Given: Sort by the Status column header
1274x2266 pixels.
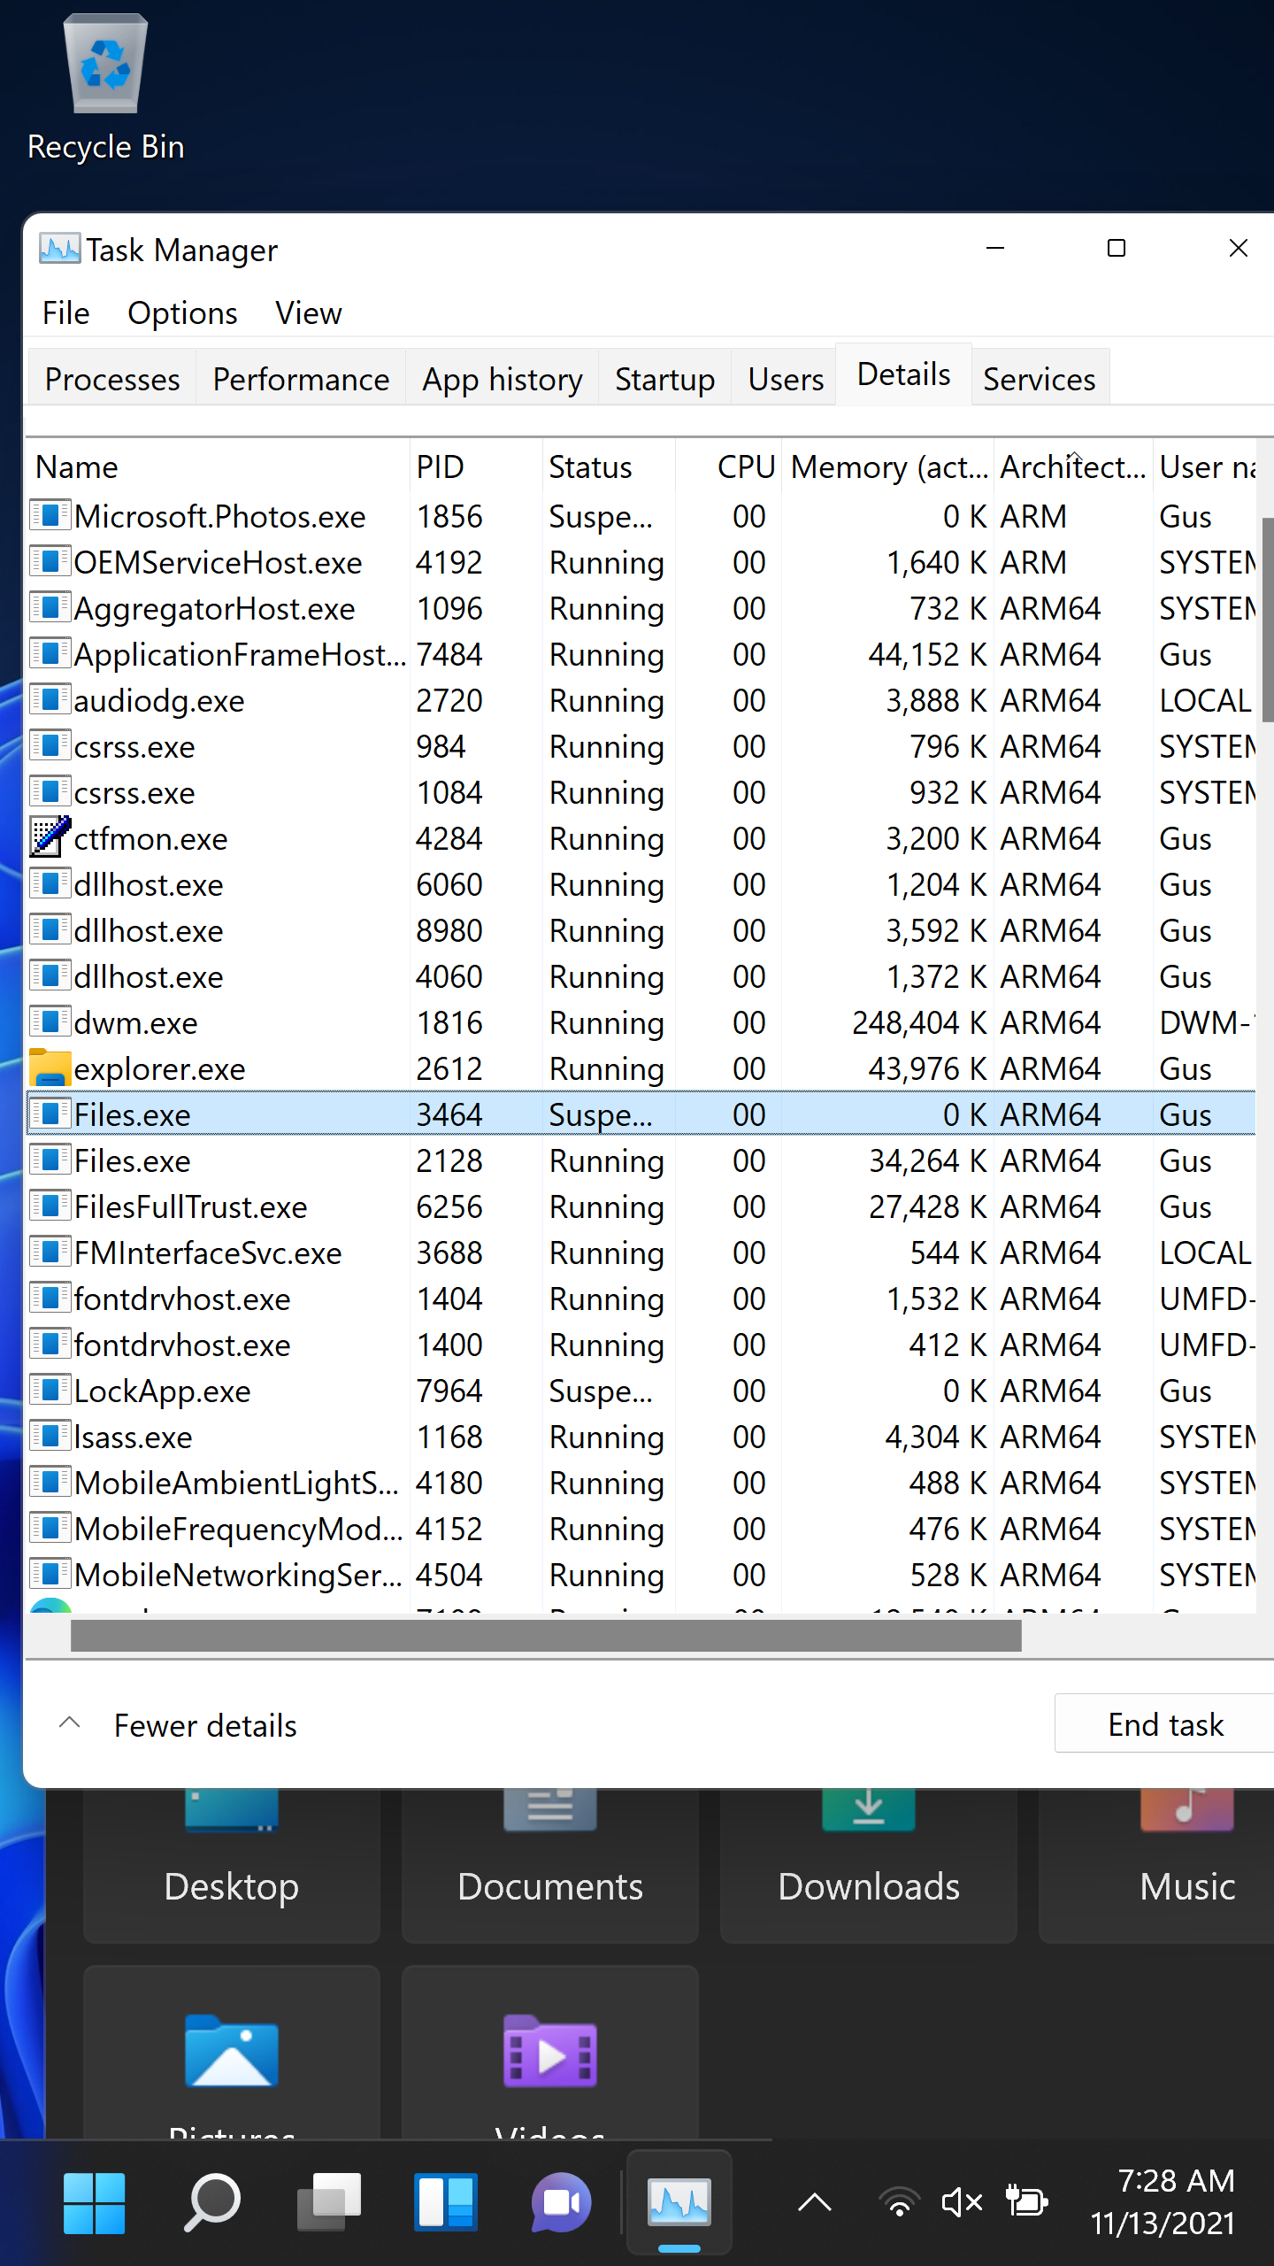Looking at the screenshot, I should (609, 466).
